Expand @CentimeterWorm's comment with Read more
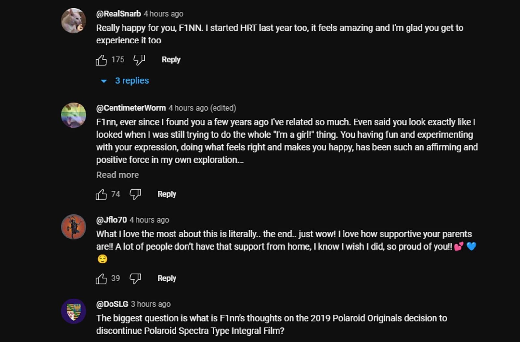Screen dimensions: 520x342 [117, 175]
